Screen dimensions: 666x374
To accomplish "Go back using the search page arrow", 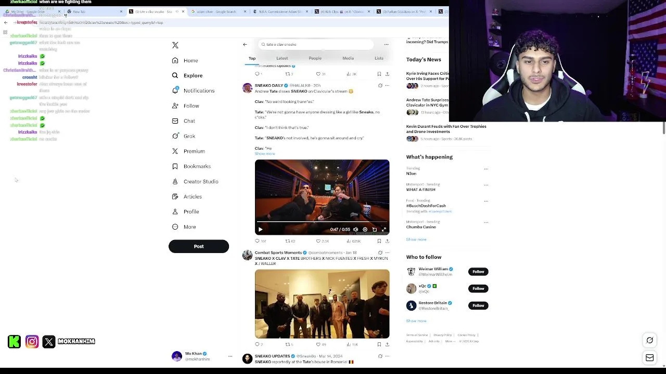I will point(245,44).
